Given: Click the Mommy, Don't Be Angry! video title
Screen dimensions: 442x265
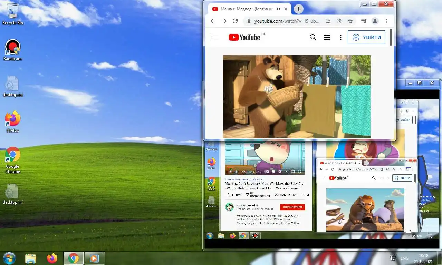Looking at the screenshot, I should pyautogui.click(x=265, y=186).
